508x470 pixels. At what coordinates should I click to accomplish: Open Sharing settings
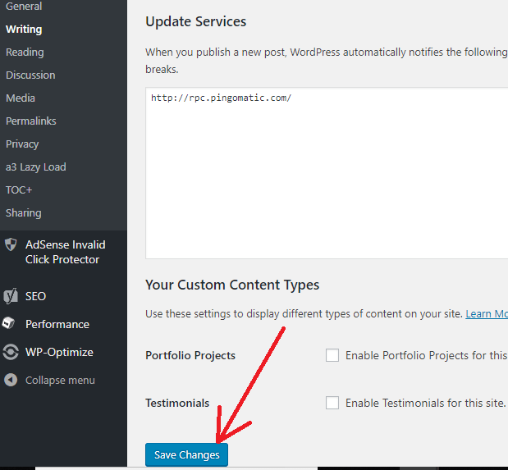[23, 212]
